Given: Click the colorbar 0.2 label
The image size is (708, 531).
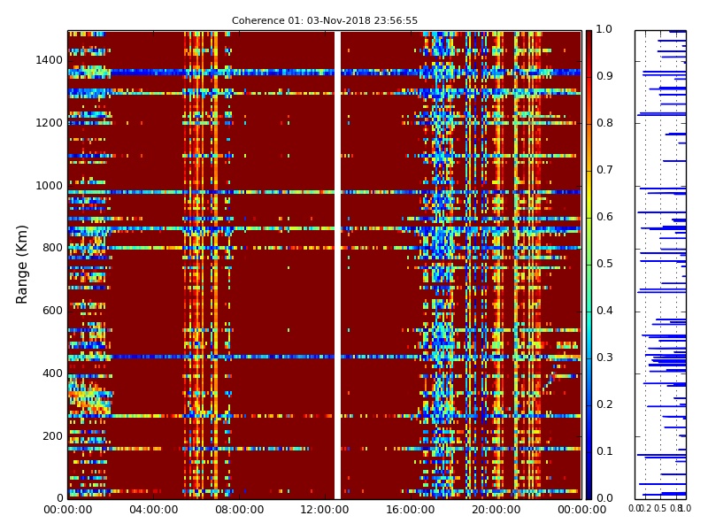Looking at the screenshot, I should [604, 404].
